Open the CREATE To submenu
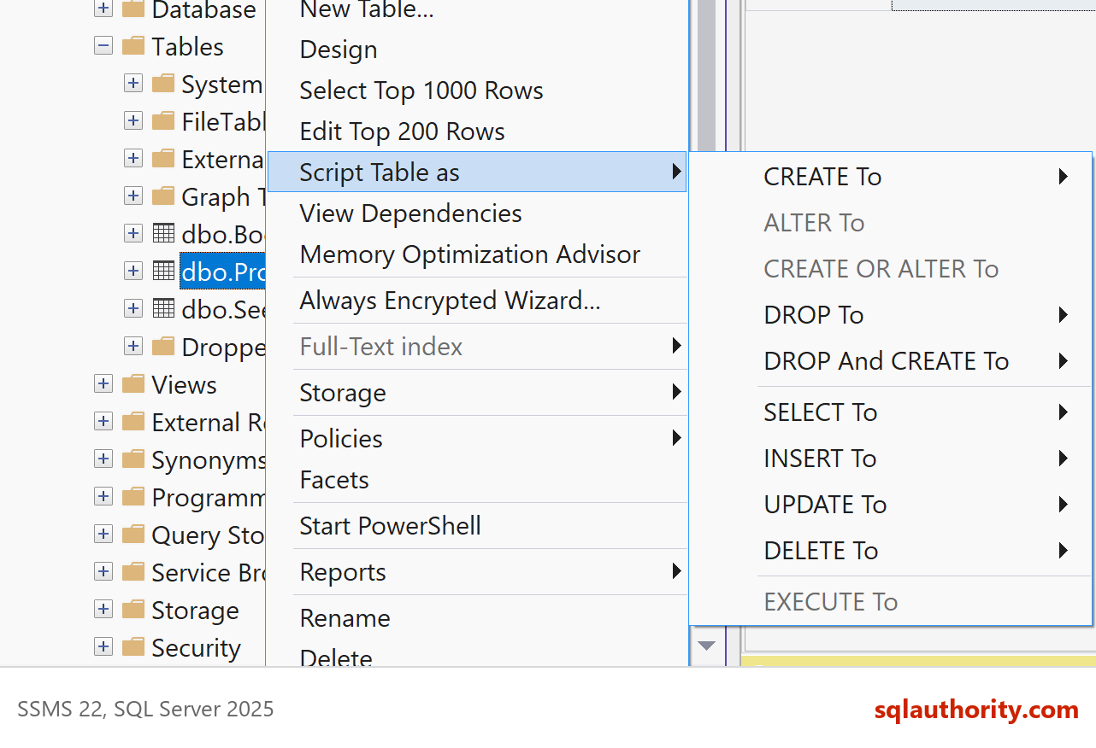Viewport: 1096px width, 748px height. [891, 177]
